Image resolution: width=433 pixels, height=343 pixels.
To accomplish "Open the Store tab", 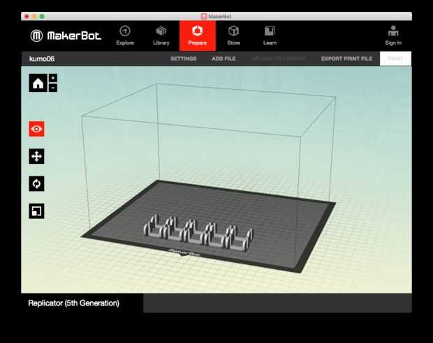I will (234, 36).
